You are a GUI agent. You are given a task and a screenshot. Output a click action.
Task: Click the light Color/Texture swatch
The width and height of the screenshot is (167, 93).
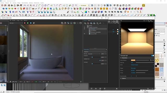(133, 60)
